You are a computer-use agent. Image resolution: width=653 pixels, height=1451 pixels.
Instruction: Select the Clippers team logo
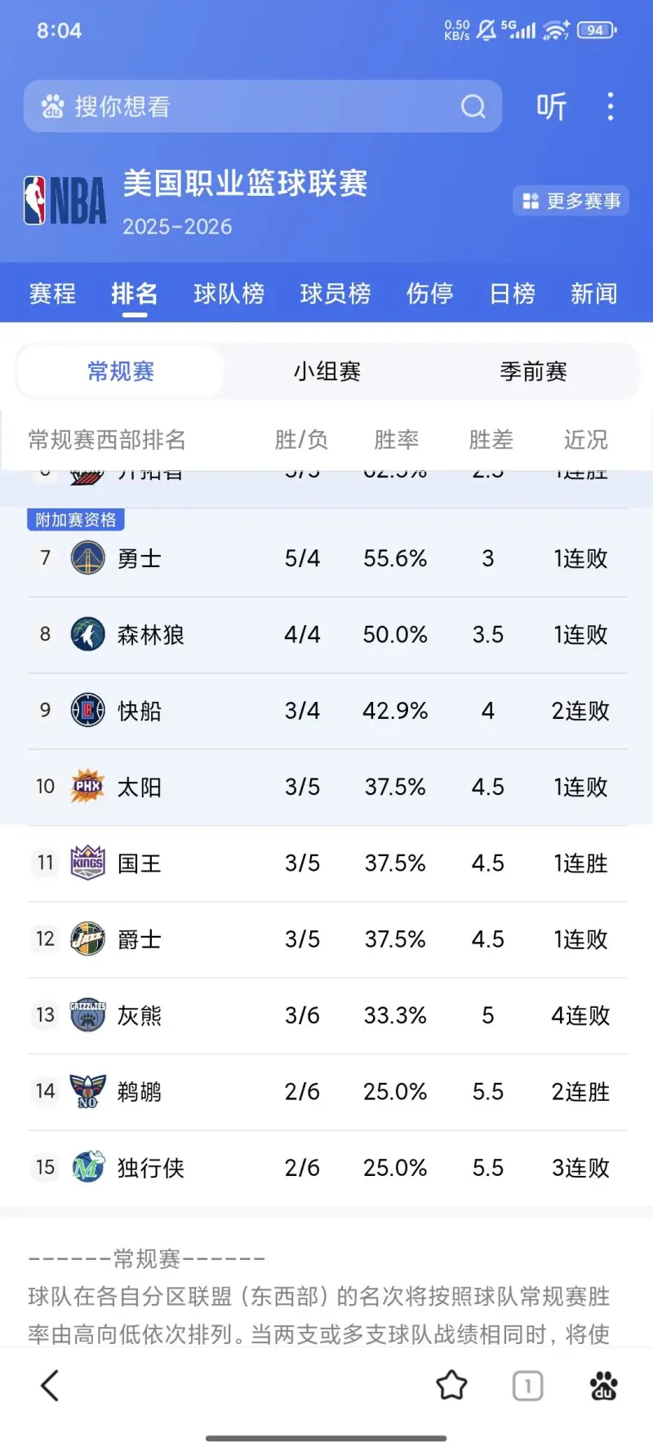pos(87,710)
